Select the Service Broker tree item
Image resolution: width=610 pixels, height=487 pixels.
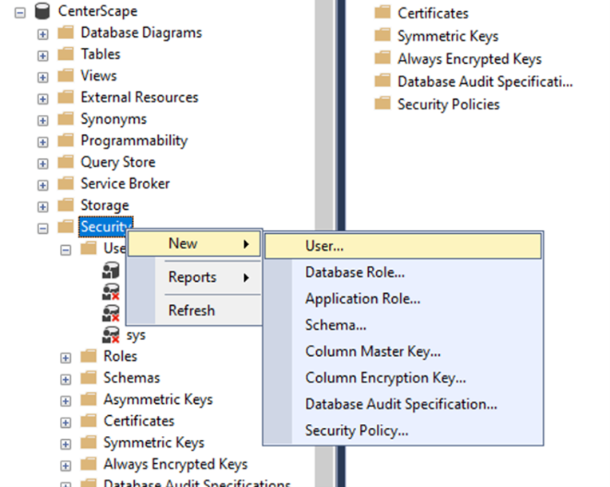(x=125, y=184)
